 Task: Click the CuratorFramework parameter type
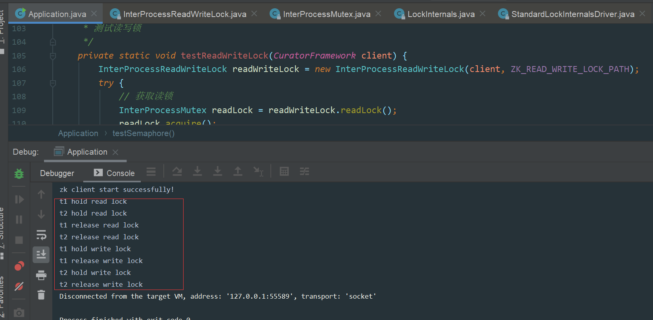[x=314, y=56]
